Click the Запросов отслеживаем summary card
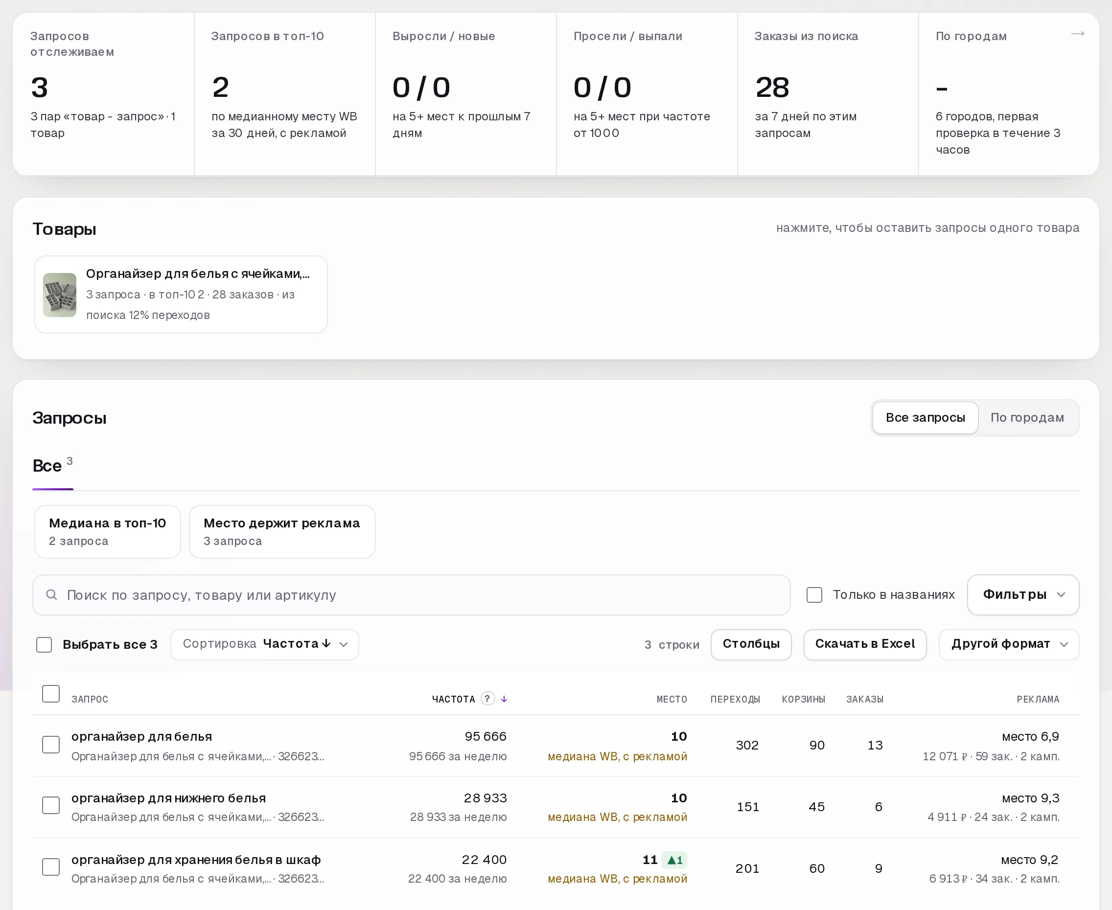Image resolution: width=1112 pixels, height=910 pixels. coord(103,94)
